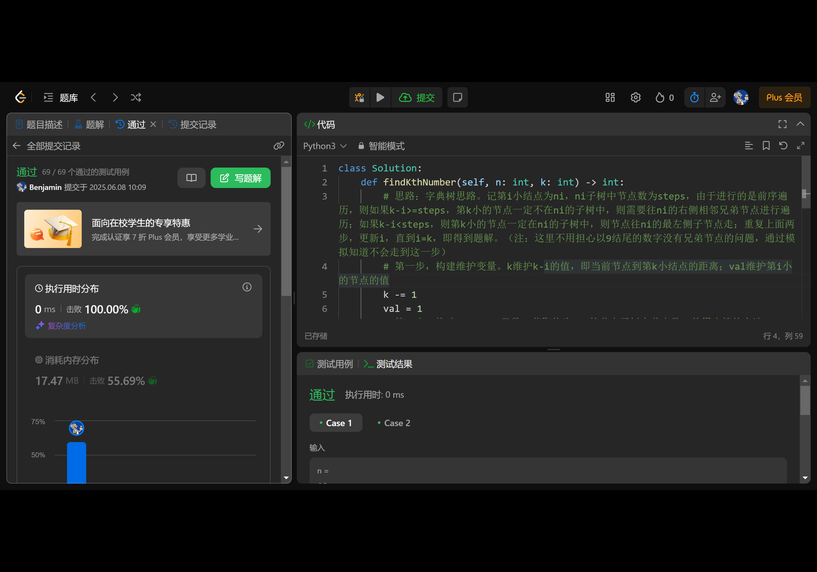The image size is (817, 572).
Task: Expand the student discount promo arrow
Action: (x=258, y=229)
